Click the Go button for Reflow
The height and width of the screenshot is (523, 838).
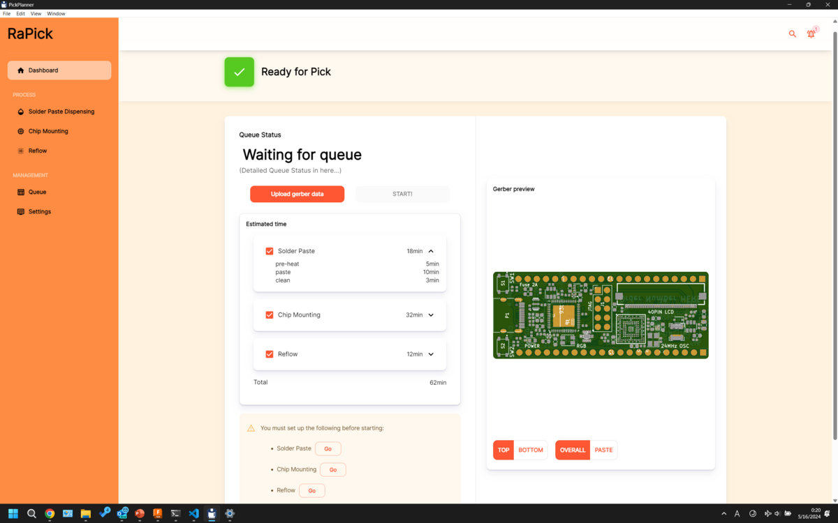tap(312, 491)
